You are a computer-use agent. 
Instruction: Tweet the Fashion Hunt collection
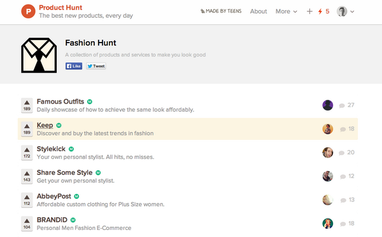pos(96,66)
